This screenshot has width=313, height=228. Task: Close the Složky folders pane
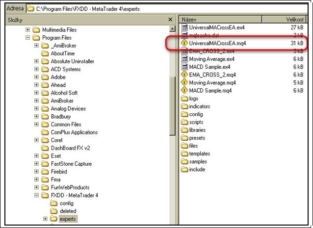170,20
